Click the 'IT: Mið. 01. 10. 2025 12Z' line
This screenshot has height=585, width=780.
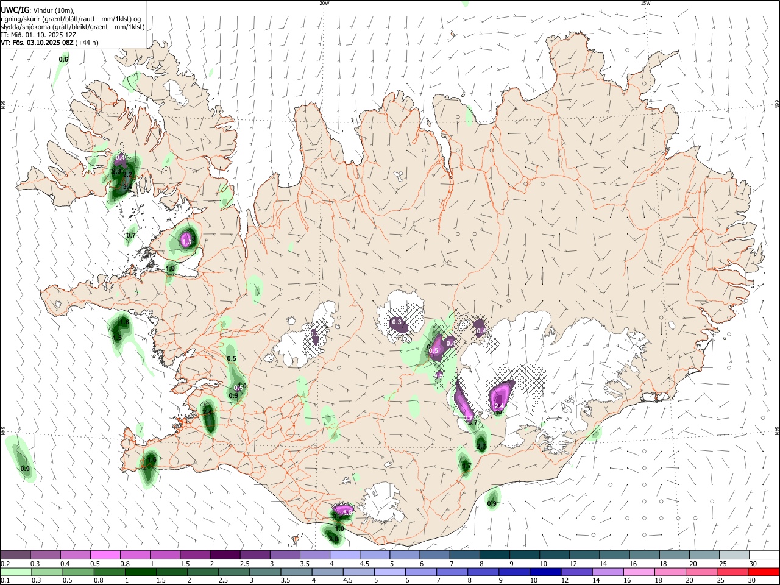click(x=39, y=35)
